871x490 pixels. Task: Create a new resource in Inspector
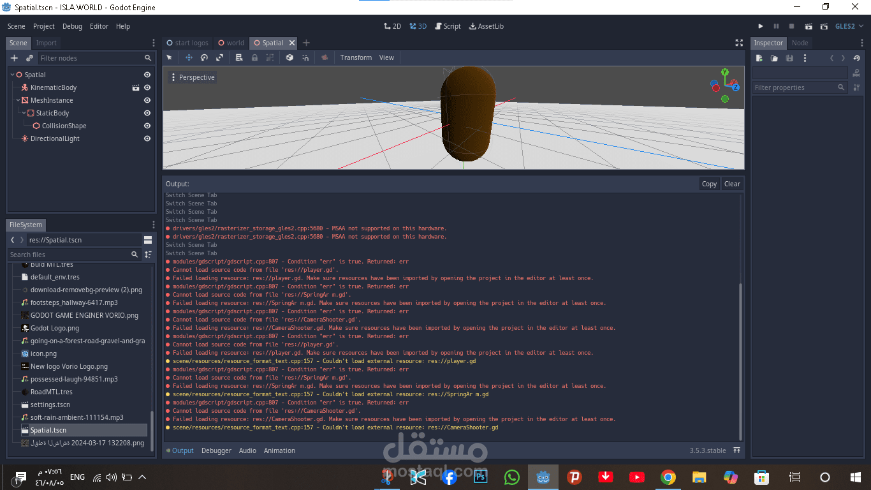click(x=759, y=58)
